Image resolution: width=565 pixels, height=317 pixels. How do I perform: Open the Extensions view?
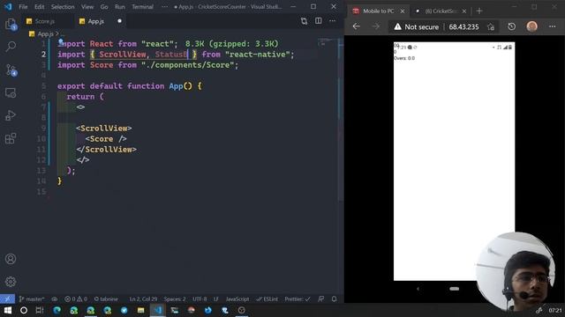pos(11,138)
